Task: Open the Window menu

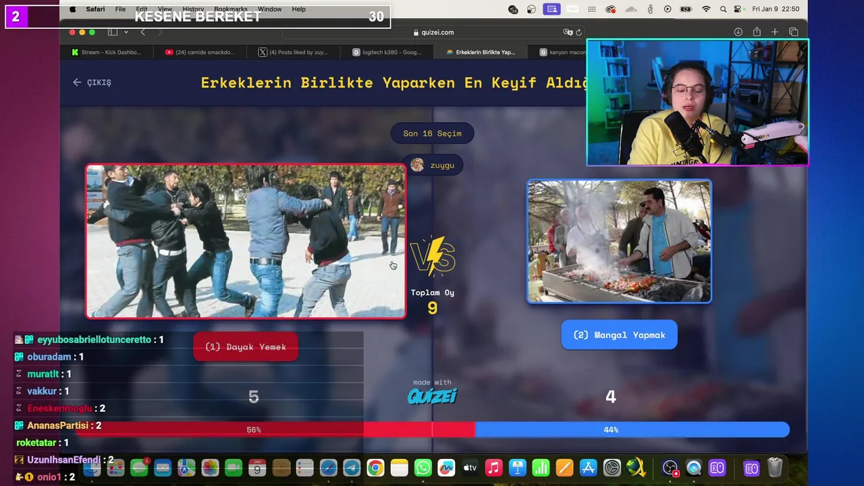Action: tap(269, 9)
